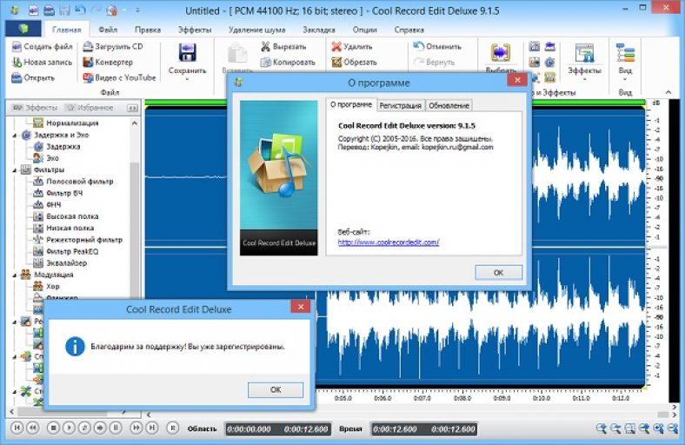The width and height of the screenshot is (685, 445).
Task: Click OK in the О программе dialog
Action: (x=498, y=272)
